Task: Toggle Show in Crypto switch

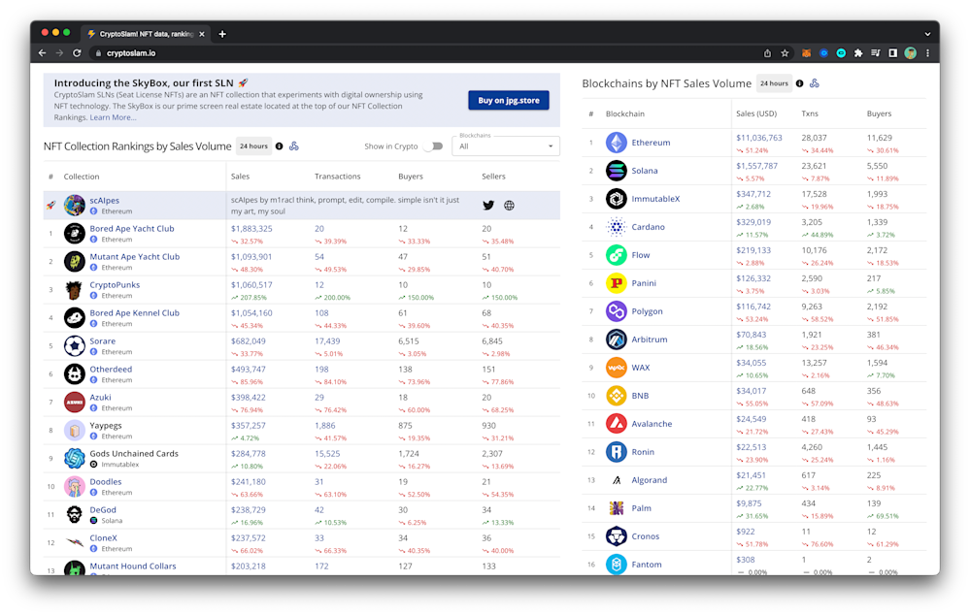Action: (434, 146)
